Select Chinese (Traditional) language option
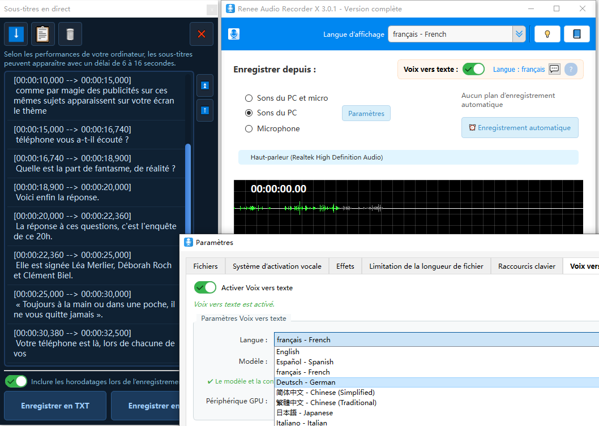This screenshot has height=426, width=599. [x=437, y=403]
